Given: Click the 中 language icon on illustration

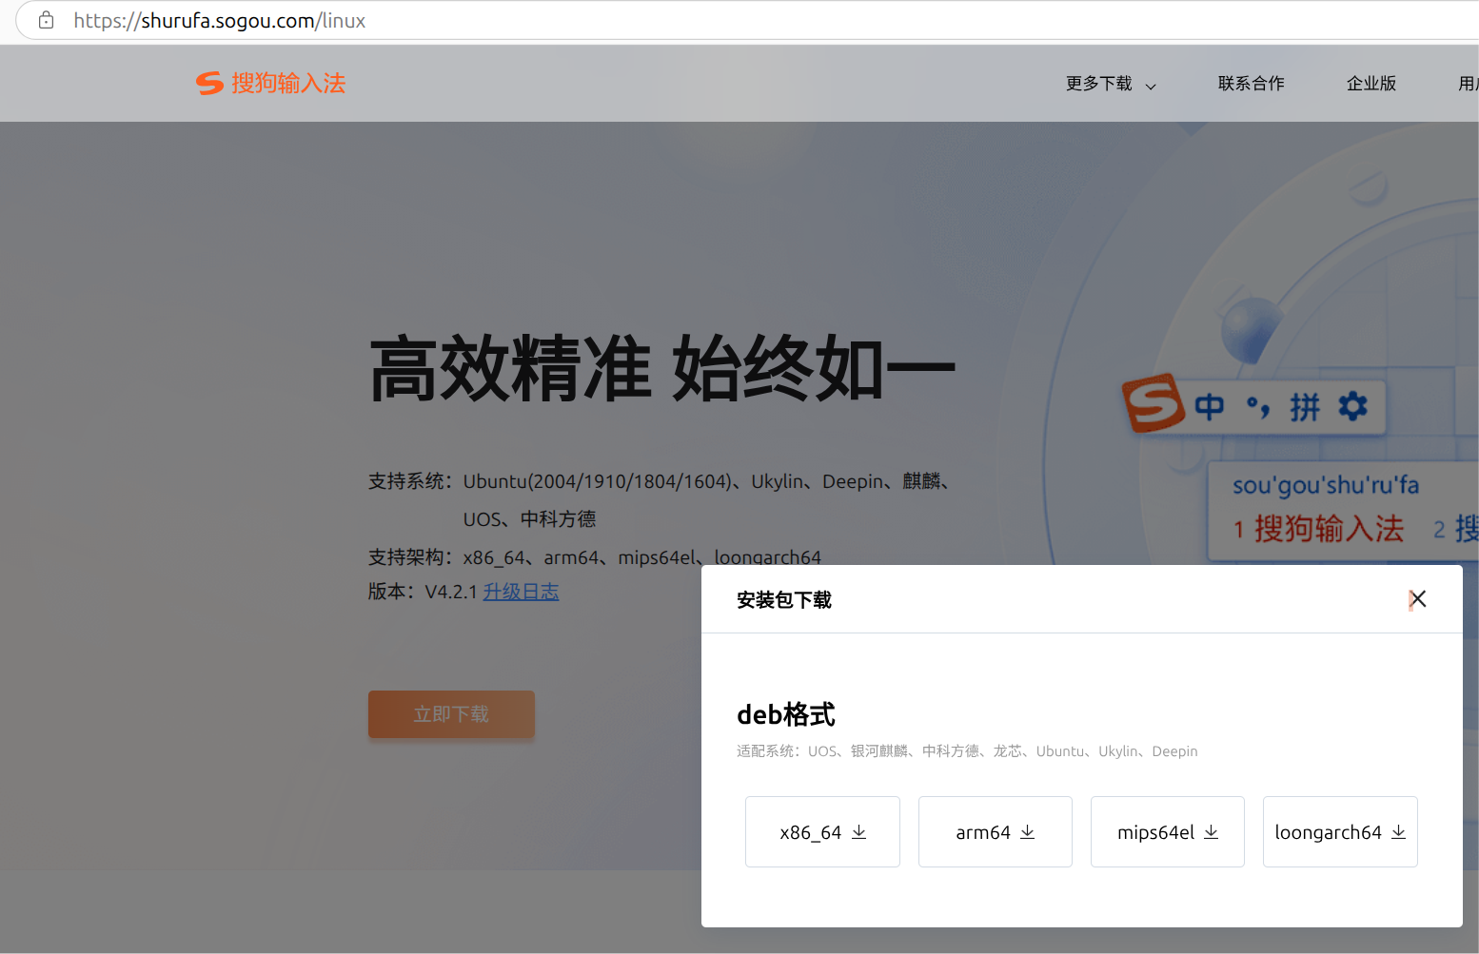Looking at the screenshot, I should (x=1210, y=407).
